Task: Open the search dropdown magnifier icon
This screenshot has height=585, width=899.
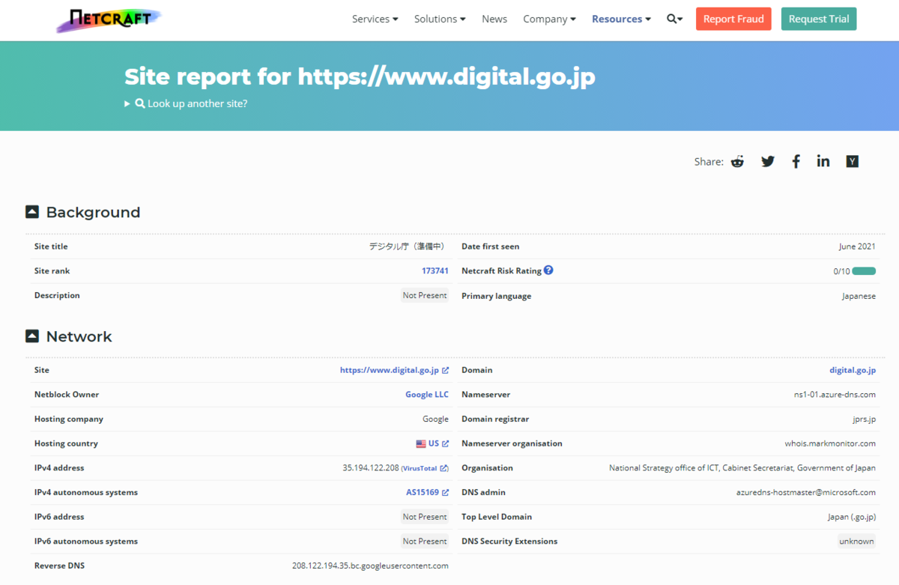Action: 674,19
